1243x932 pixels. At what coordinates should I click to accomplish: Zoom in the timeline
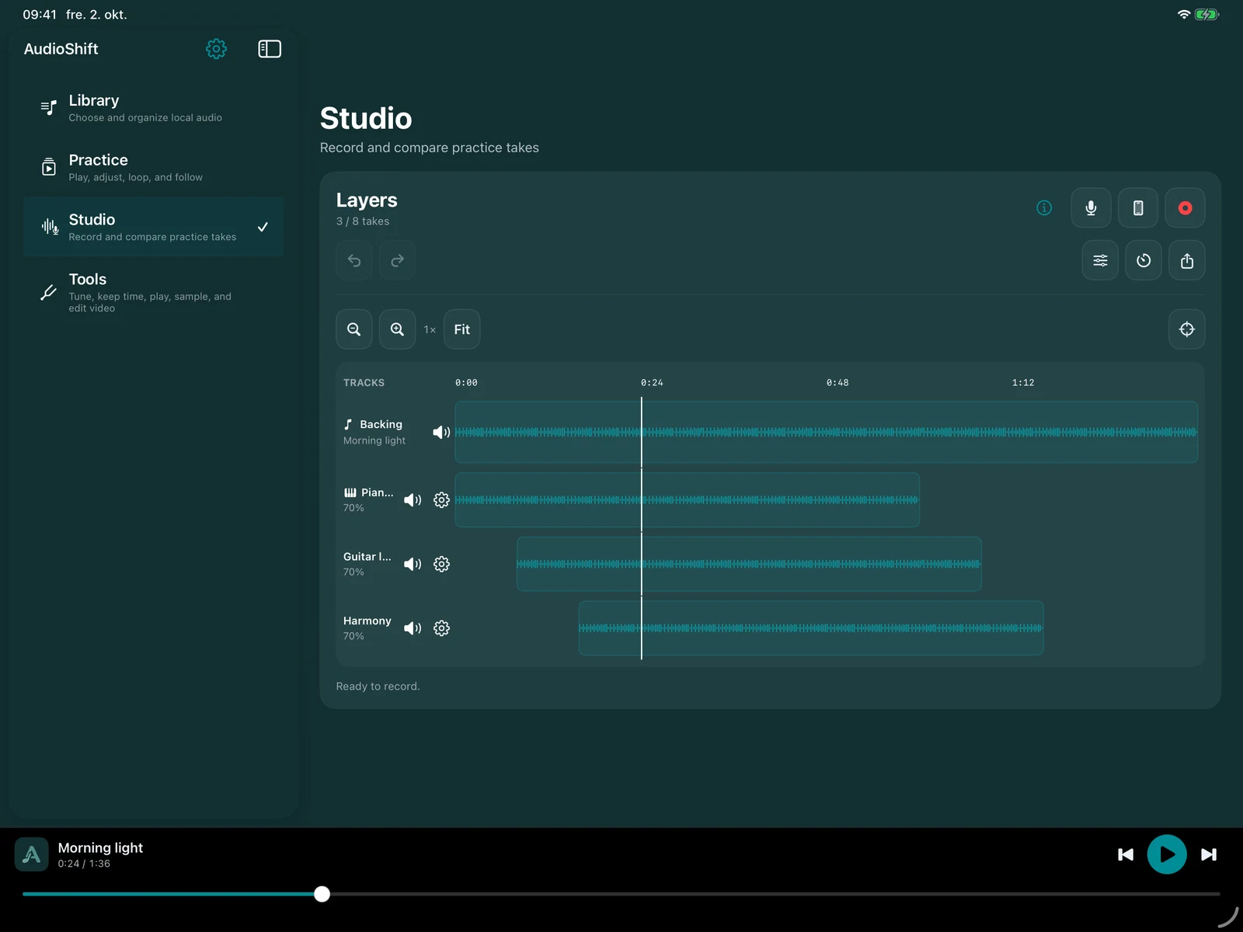397,329
